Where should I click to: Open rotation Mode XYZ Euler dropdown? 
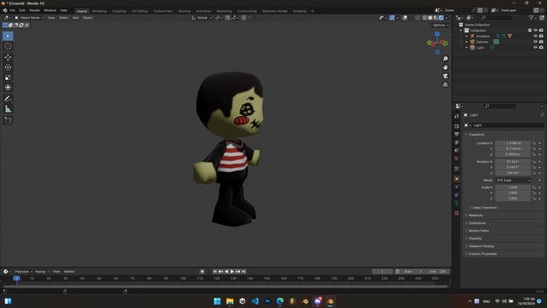512,180
